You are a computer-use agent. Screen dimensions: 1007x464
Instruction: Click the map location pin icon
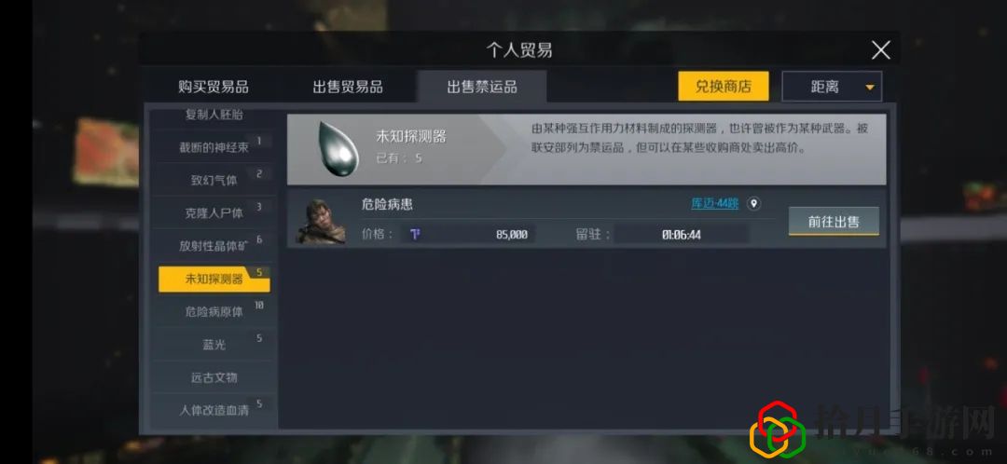[754, 204]
